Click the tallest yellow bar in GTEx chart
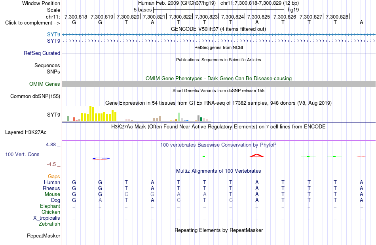 90,113
